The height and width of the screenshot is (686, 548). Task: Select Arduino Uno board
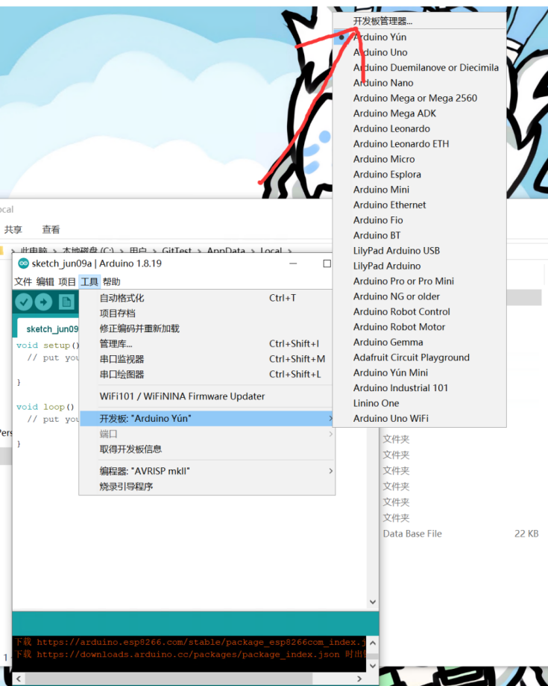(x=420, y=52)
